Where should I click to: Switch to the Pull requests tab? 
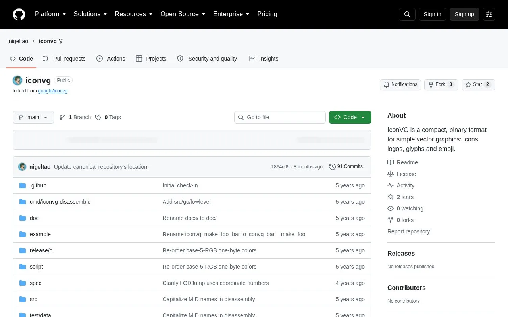coord(64,59)
